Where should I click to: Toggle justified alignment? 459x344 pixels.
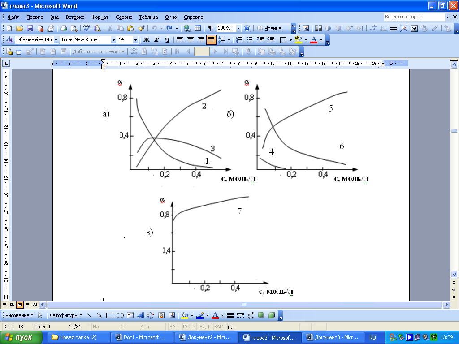211,40
